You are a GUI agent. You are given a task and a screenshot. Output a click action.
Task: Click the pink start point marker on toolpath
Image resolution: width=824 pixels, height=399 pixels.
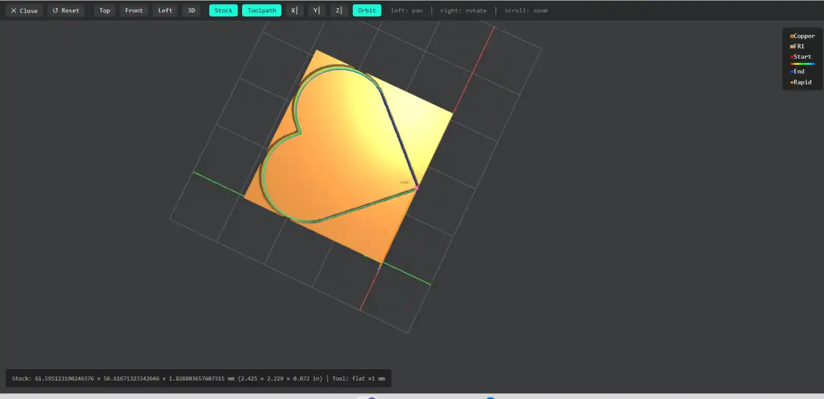(x=417, y=188)
